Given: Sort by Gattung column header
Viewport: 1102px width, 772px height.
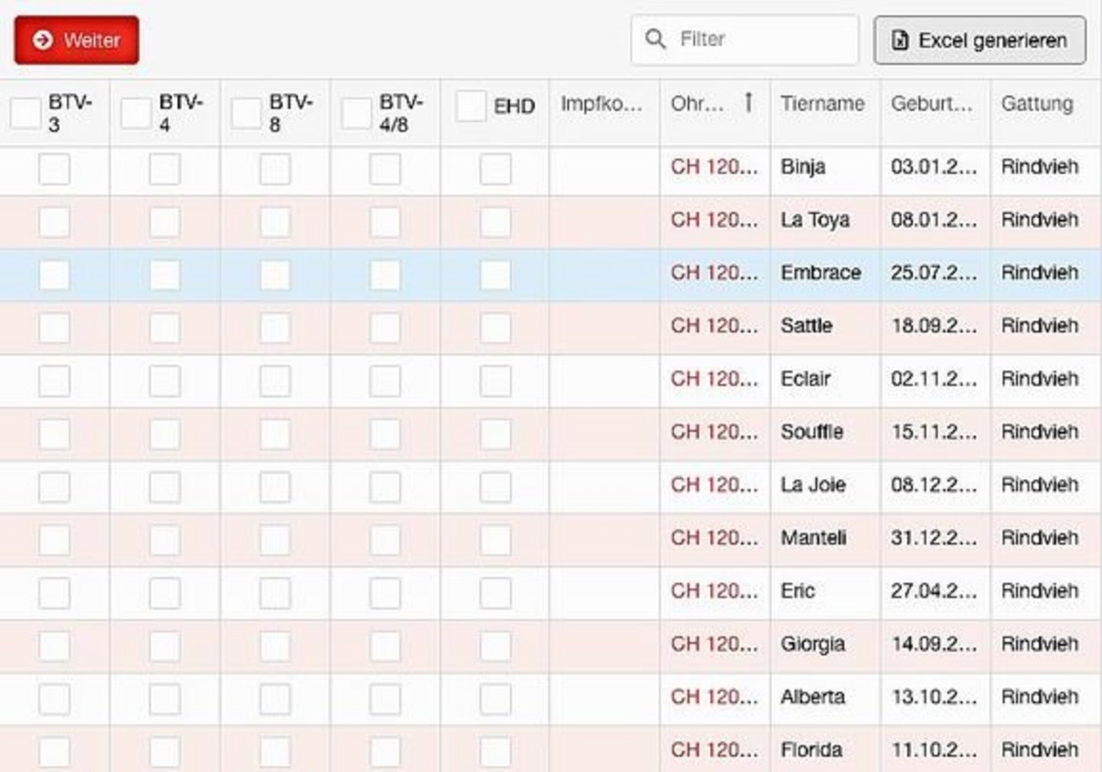Looking at the screenshot, I should 1037,104.
